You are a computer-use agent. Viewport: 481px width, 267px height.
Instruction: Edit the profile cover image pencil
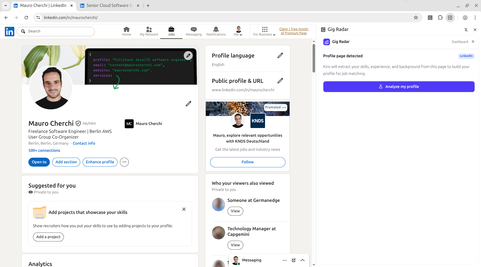(188, 55)
